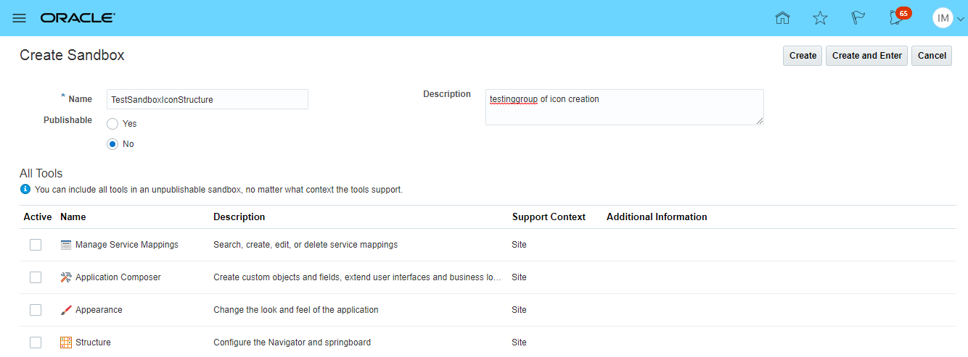
Task: Select the No publishable radio button
Action: click(112, 144)
